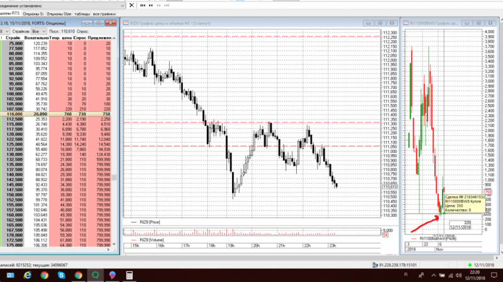The image size is (503, 282).
Task: Minimize the RIZ8 chart window
Action: click(368, 23)
